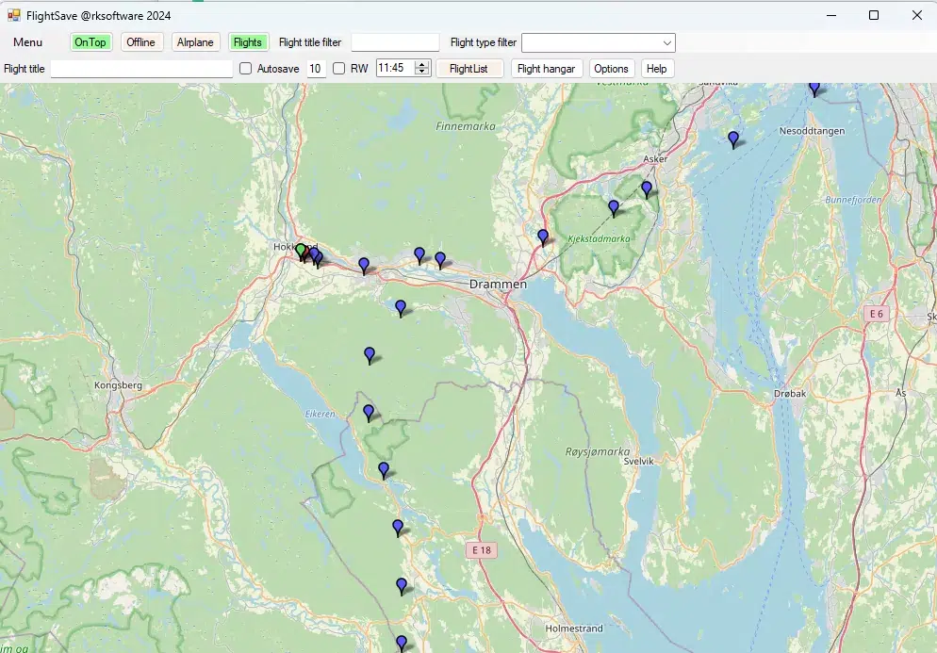Screen dimensions: 937x653
Task: Open the Flight hangar
Action: (546, 68)
